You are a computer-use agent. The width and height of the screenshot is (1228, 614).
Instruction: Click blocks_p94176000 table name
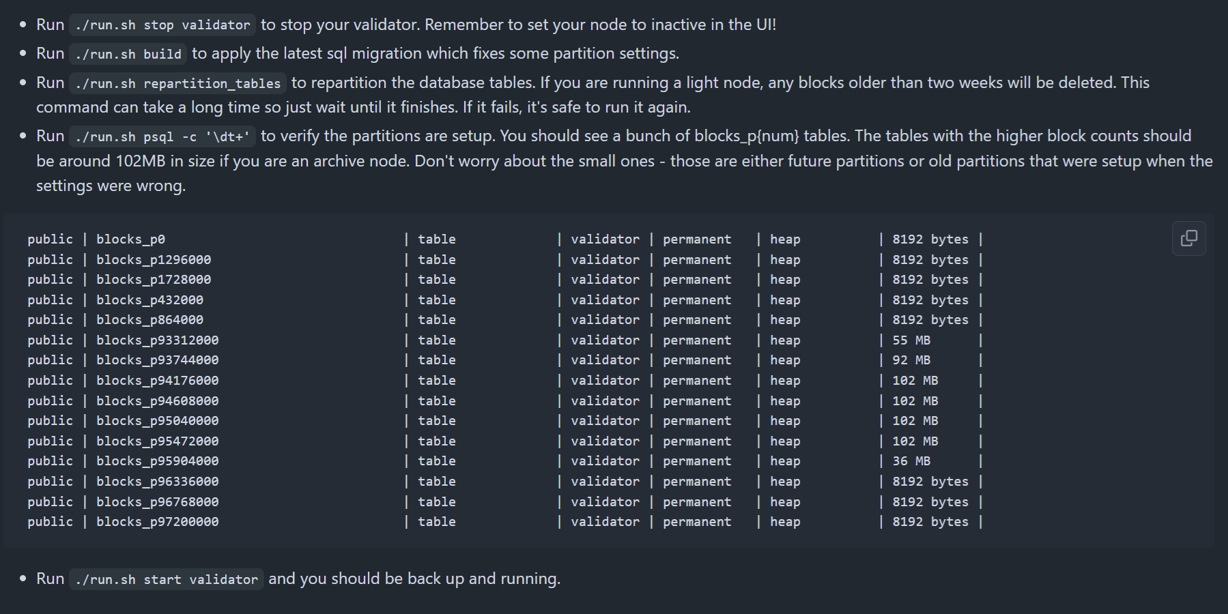click(158, 381)
